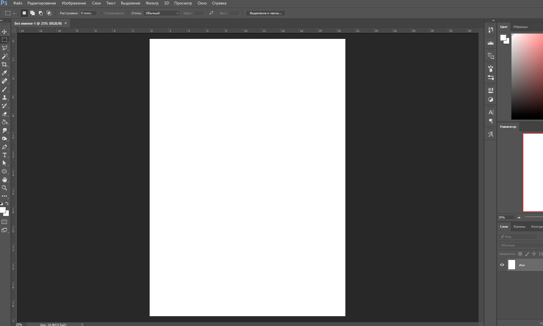Screen dimensions: 543x326
Task: Select the Sponge tool
Action: [x=4, y=138]
